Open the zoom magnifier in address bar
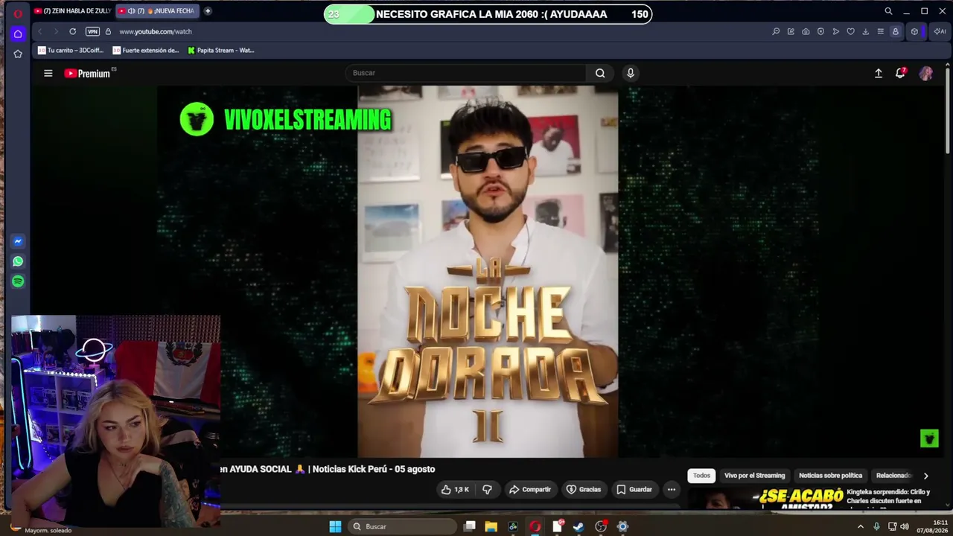Screen dimensions: 953x536 pyautogui.click(x=776, y=31)
